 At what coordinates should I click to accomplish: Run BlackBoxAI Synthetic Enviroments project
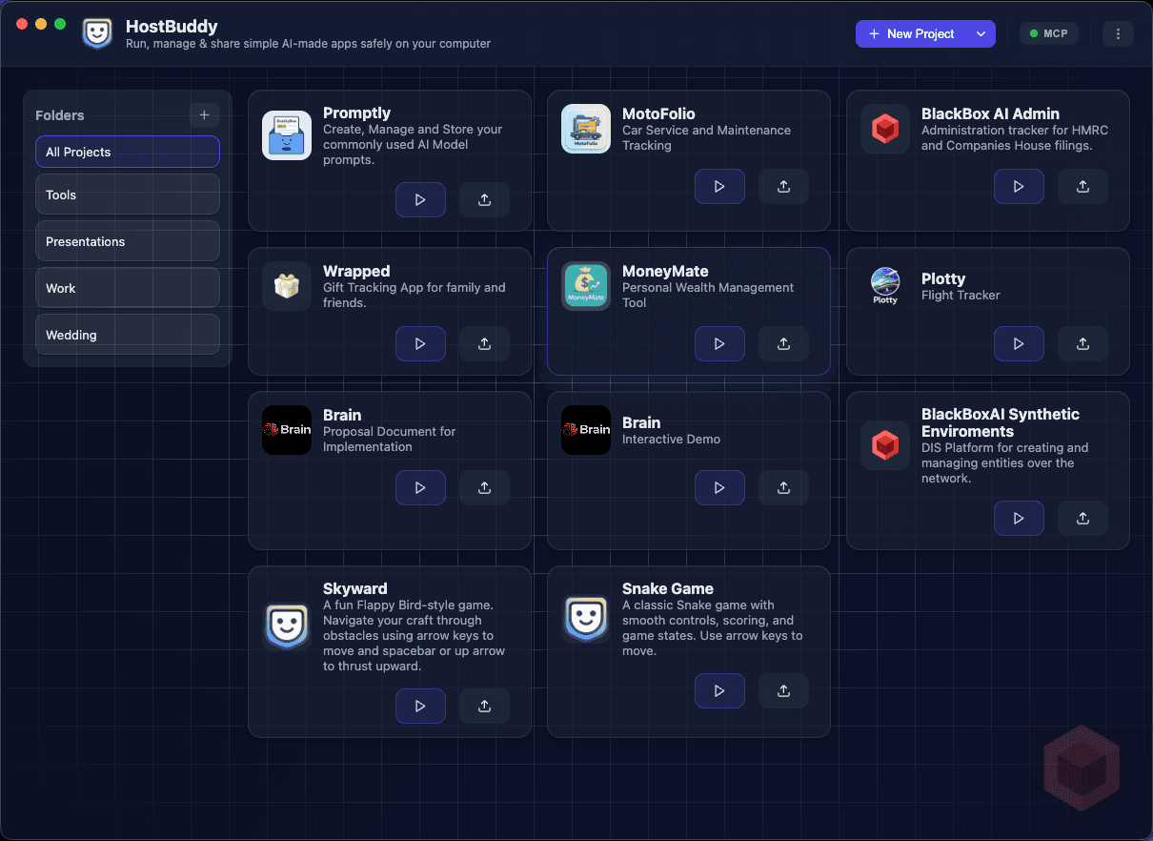pos(1019,519)
